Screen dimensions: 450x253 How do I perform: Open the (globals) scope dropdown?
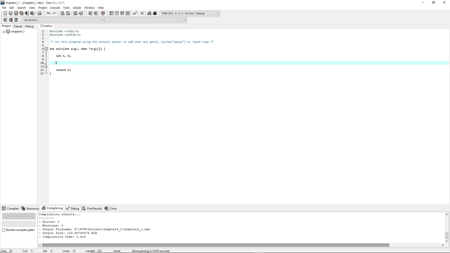[63, 20]
